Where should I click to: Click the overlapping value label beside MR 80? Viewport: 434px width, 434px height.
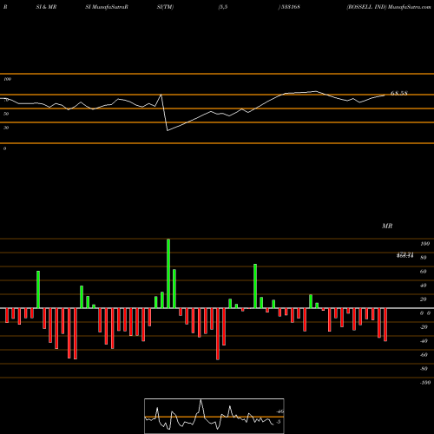(404, 255)
